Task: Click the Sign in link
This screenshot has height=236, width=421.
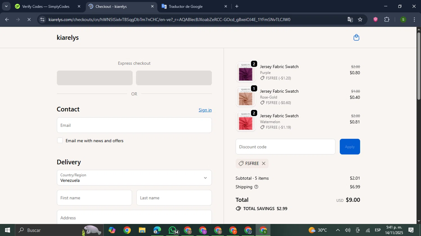Action: 205,110
